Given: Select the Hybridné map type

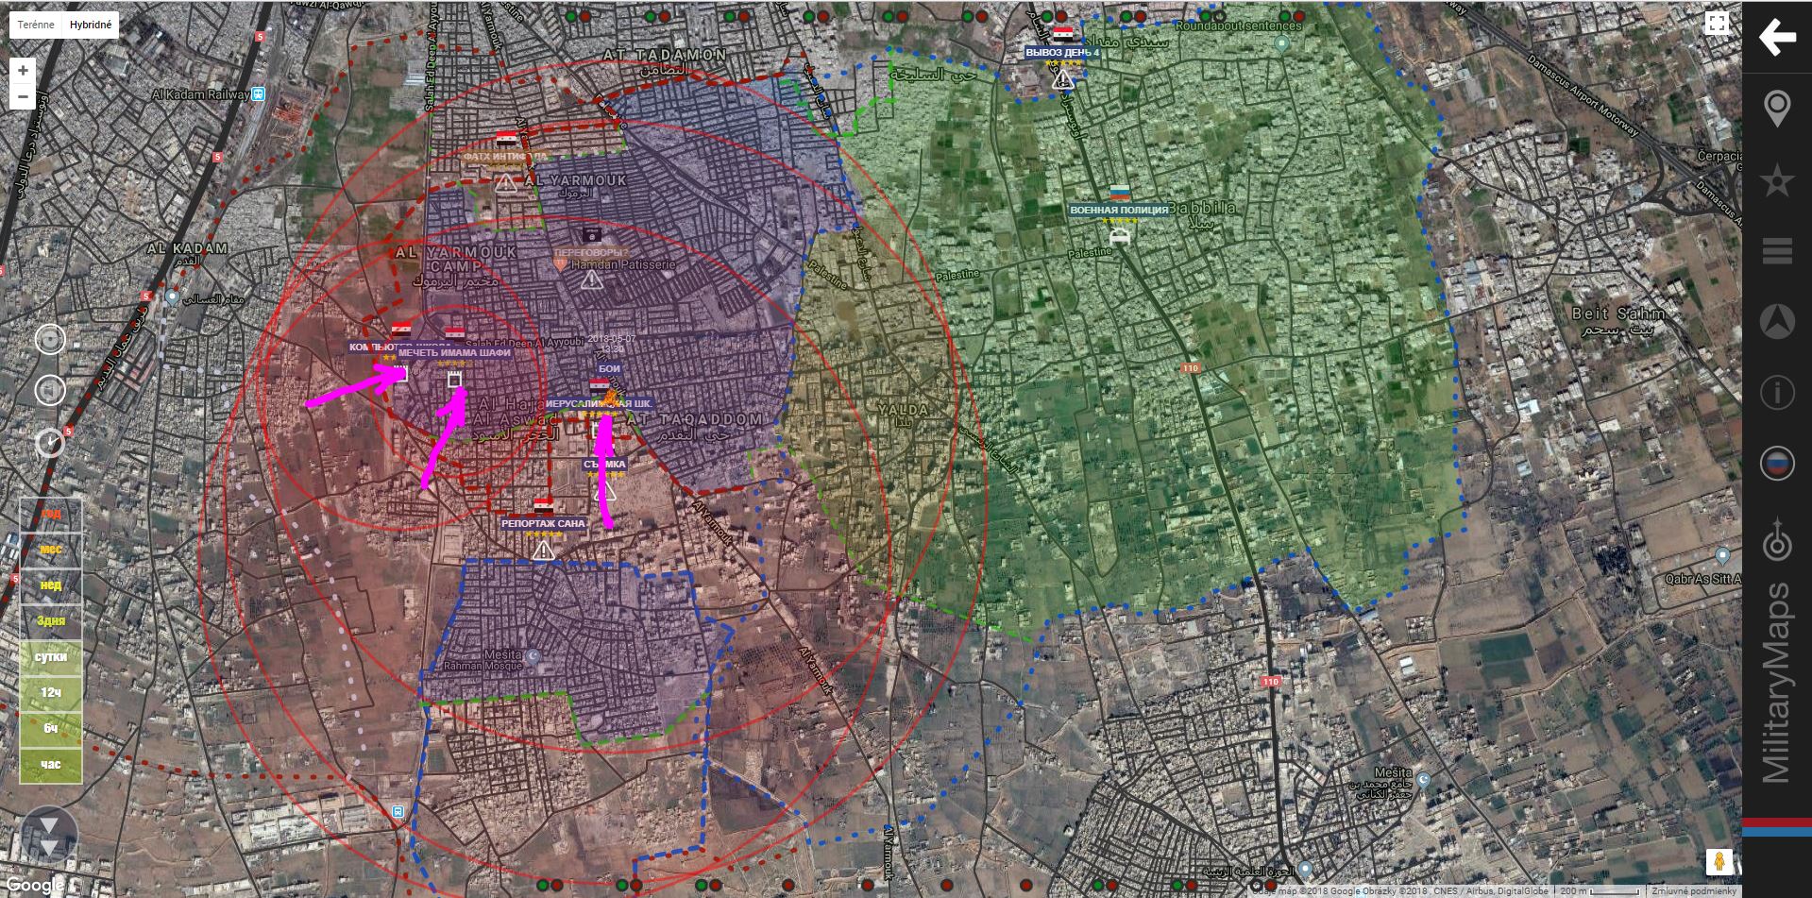Looking at the screenshot, I should click(x=91, y=25).
